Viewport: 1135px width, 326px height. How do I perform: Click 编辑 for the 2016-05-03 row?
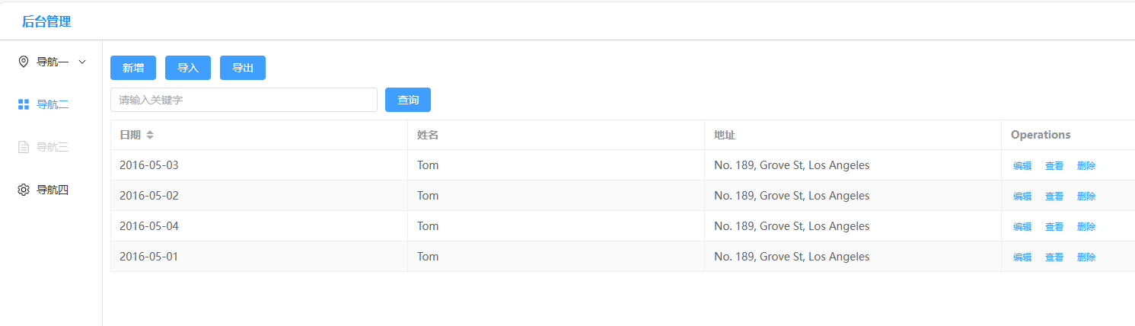pyautogui.click(x=1022, y=165)
